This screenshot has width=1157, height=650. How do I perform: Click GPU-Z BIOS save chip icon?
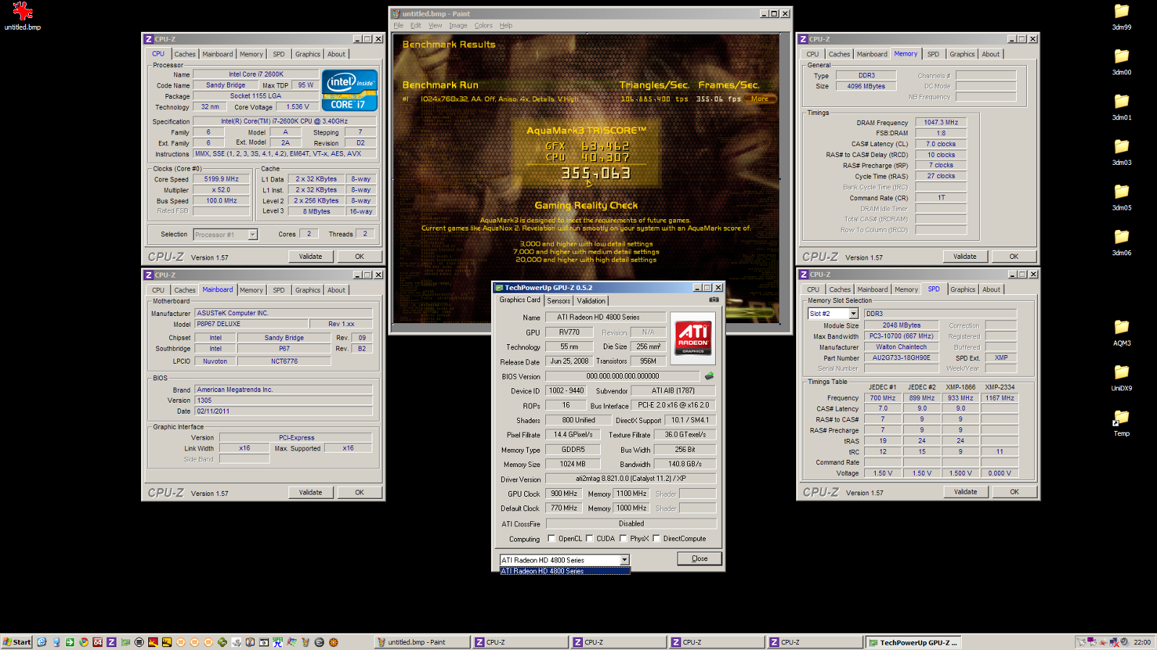click(x=709, y=376)
